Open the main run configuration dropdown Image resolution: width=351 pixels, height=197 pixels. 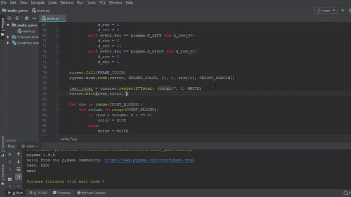[326, 10]
